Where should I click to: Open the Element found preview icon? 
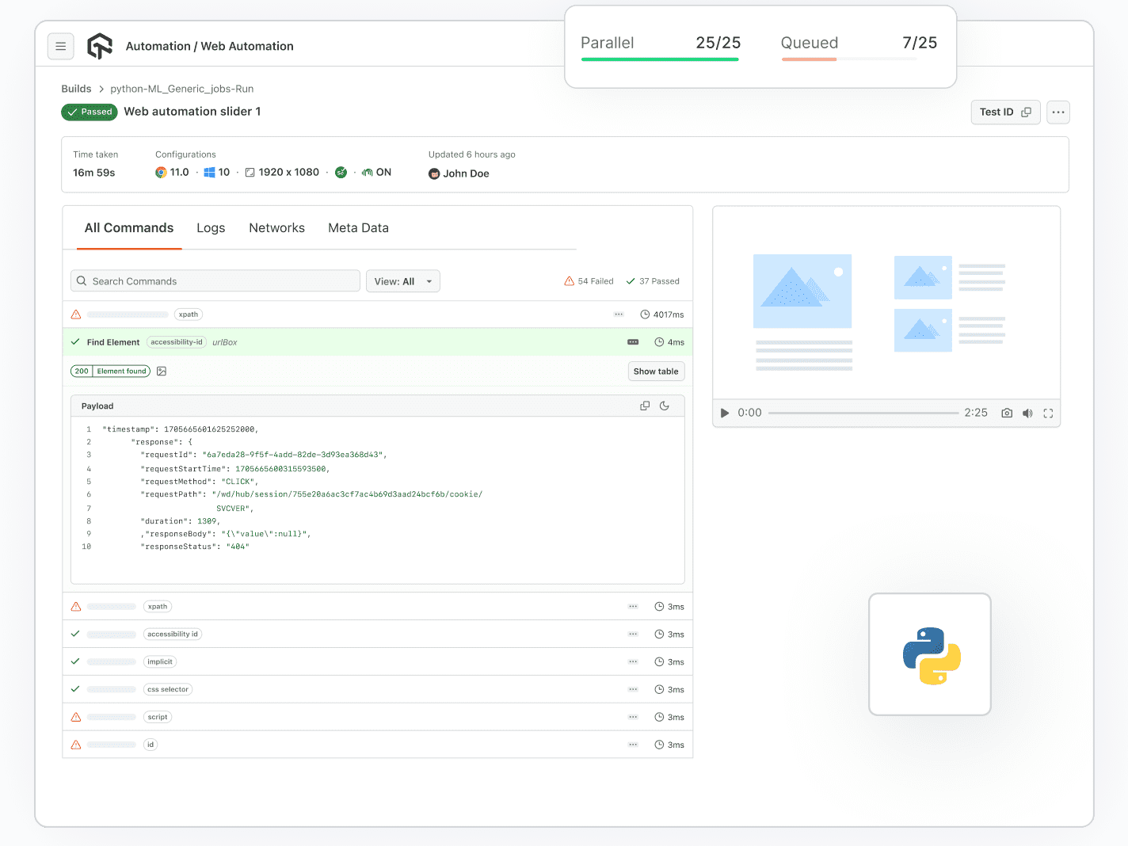(162, 371)
